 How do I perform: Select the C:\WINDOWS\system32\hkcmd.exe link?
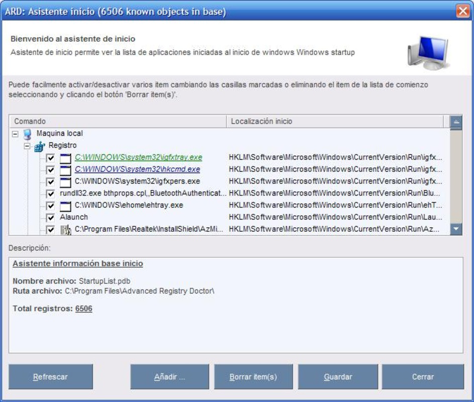(x=137, y=169)
